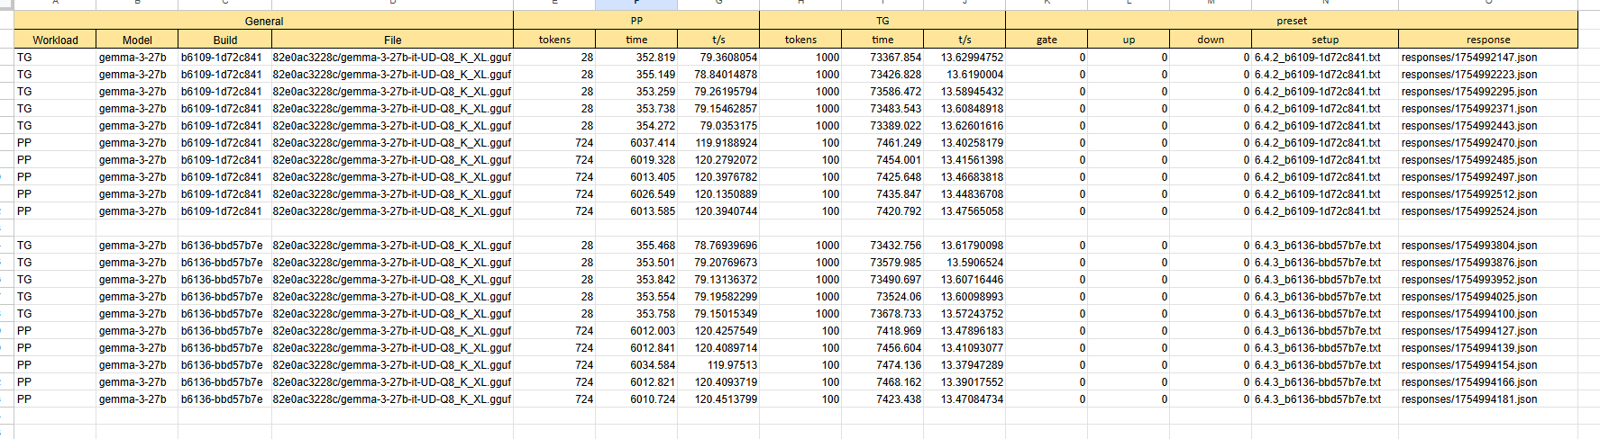This screenshot has width=1600, height=439.
Task: Click the 'Build' column header cell
Action: coord(224,40)
